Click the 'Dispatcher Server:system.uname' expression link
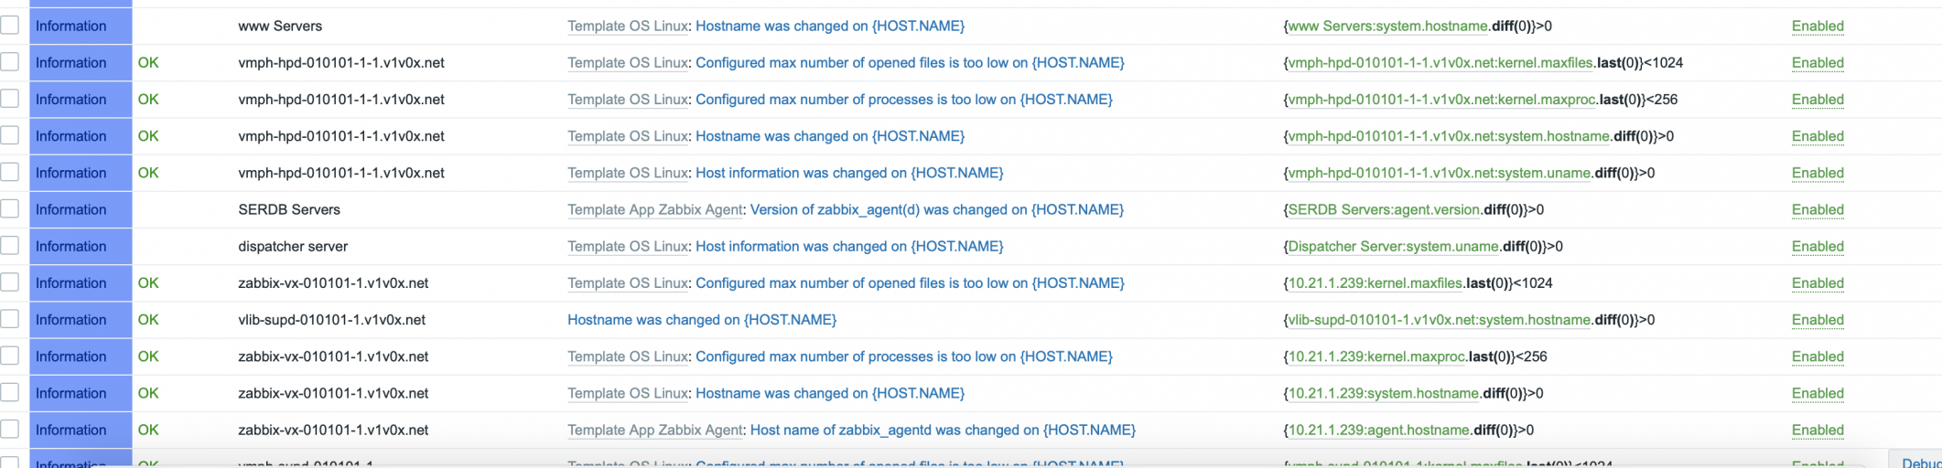Image resolution: width=1942 pixels, height=468 pixels. [x=1393, y=246]
